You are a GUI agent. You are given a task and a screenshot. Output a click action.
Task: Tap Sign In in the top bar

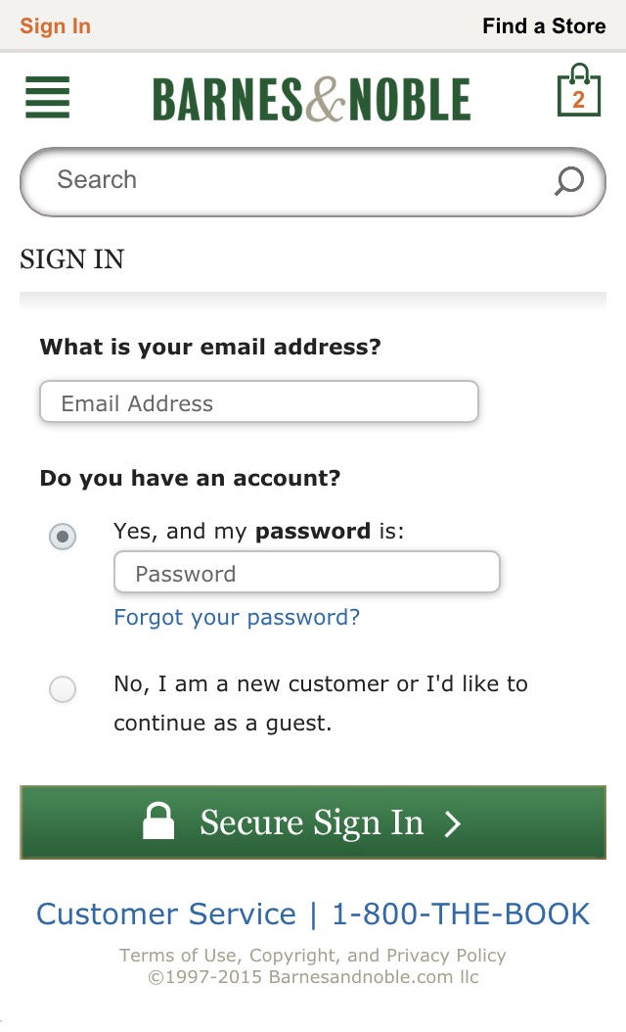54,25
